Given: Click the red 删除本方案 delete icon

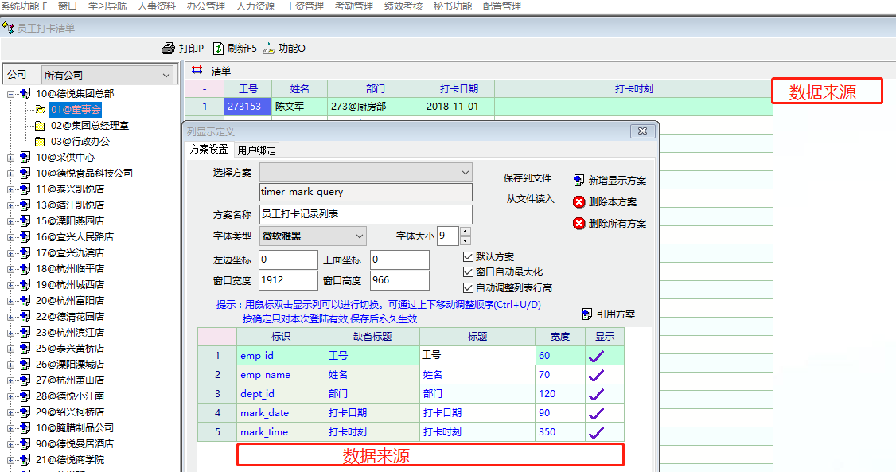Looking at the screenshot, I should coord(579,202).
